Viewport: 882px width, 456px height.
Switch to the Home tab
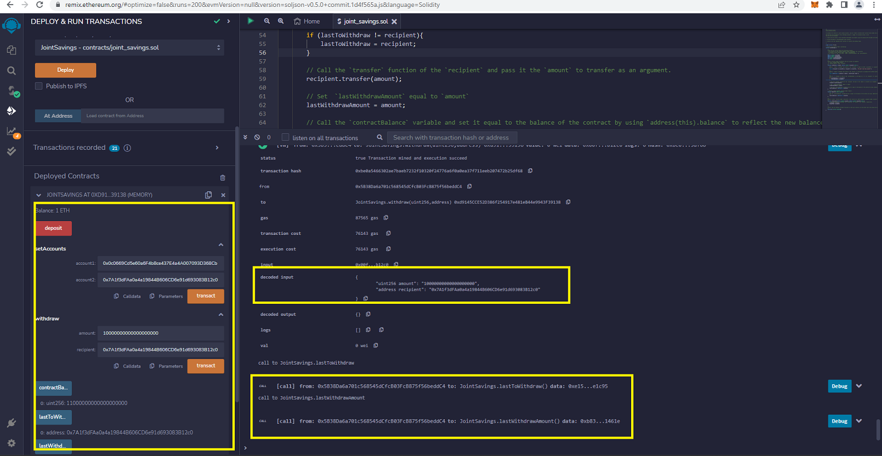[307, 21]
